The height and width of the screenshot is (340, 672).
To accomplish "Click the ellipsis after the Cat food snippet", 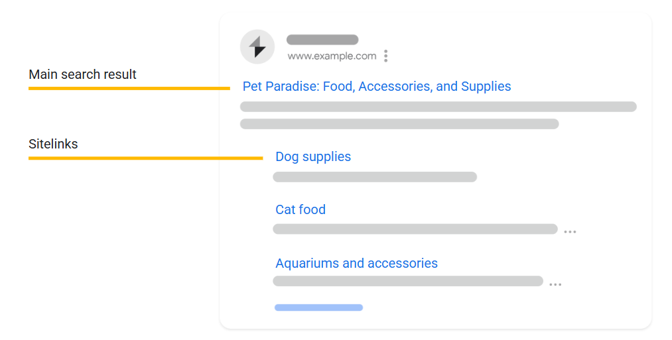I will click(570, 232).
